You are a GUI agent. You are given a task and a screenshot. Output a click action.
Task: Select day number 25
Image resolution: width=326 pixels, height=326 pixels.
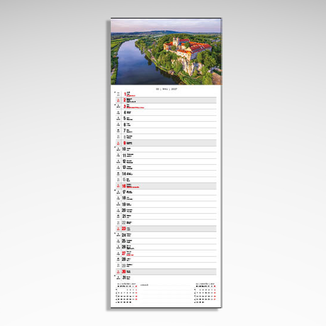click(x=124, y=241)
